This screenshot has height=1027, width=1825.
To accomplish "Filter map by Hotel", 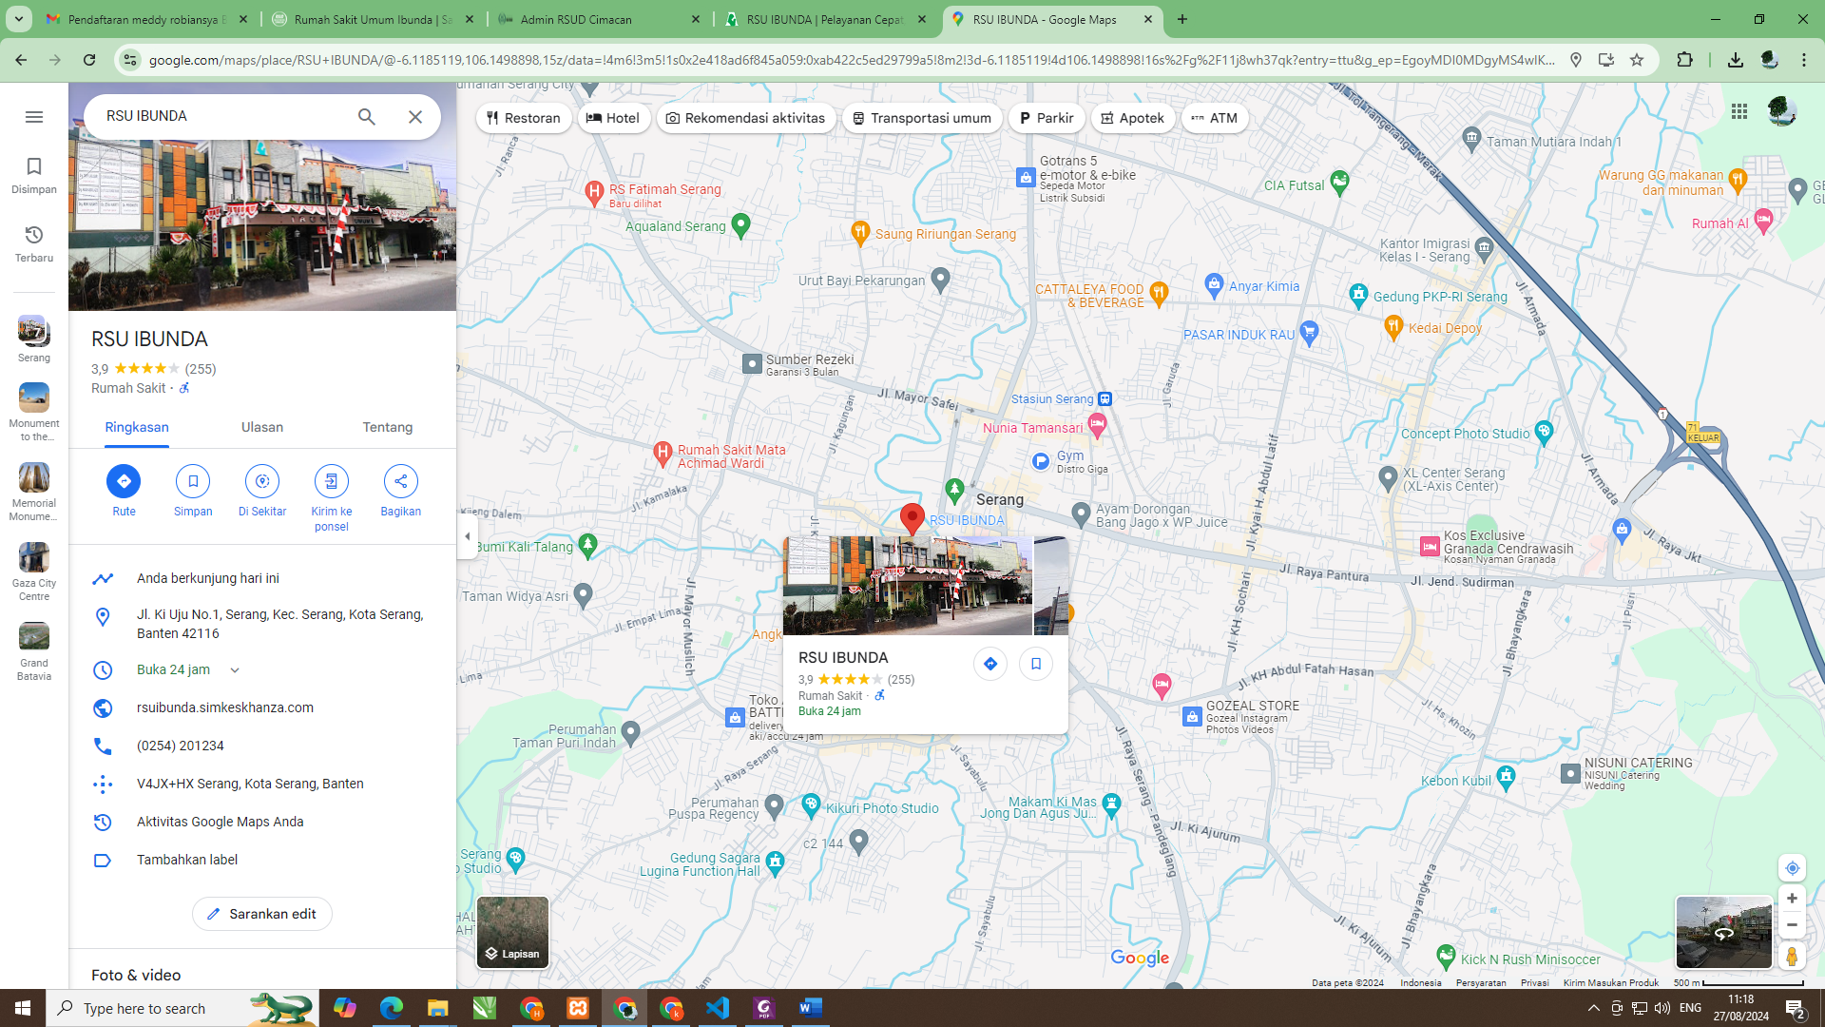I will pyautogui.click(x=613, y=118).
